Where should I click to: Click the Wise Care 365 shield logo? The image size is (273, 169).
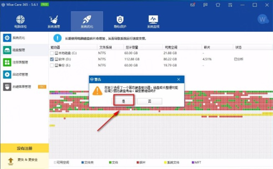click(3, 5)
